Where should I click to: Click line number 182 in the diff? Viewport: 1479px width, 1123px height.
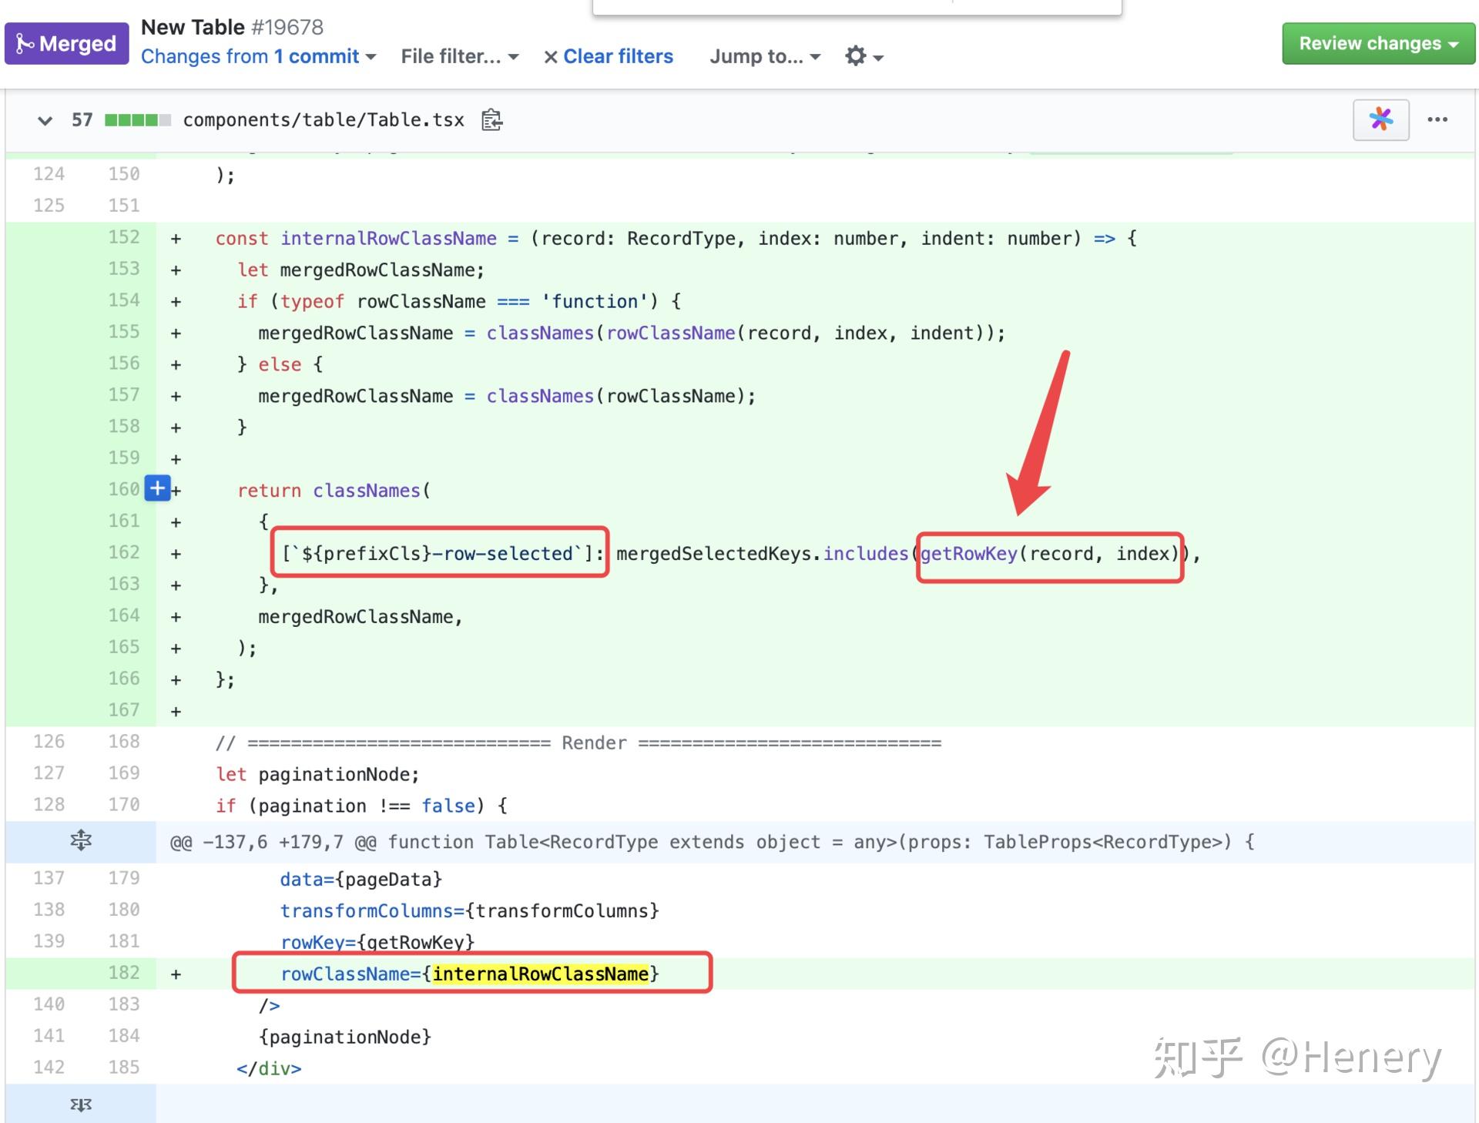pyautogui.click(x=123, y=972)
